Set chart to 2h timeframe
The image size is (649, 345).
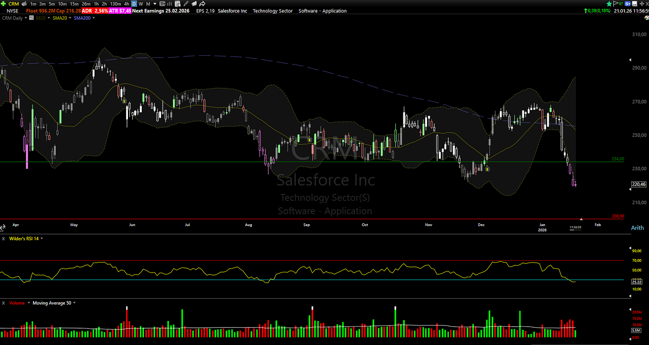pos(104,4)
